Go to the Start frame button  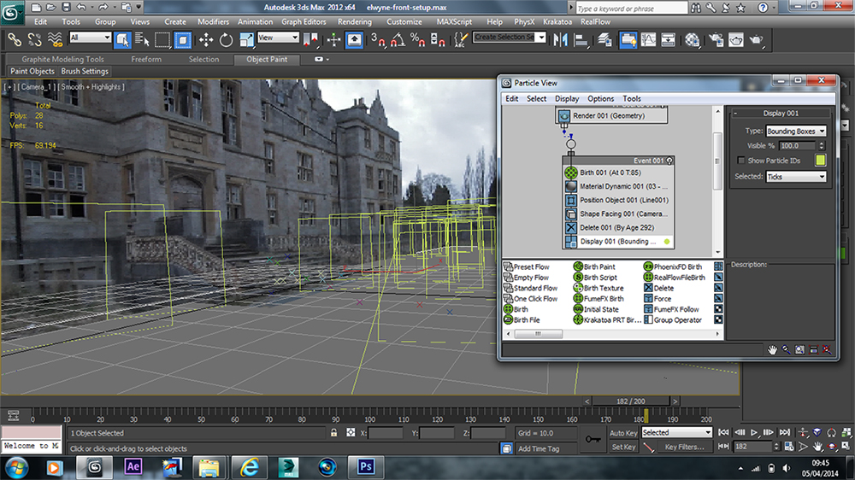(723, 432)
